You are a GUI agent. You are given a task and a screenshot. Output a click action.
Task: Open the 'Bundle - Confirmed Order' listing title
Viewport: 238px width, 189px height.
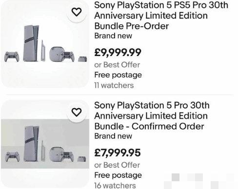tap(152, 116)
